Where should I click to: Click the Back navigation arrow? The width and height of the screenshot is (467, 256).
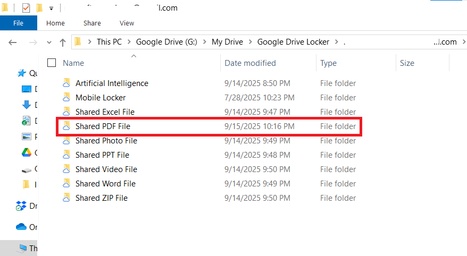click(13, 42)
